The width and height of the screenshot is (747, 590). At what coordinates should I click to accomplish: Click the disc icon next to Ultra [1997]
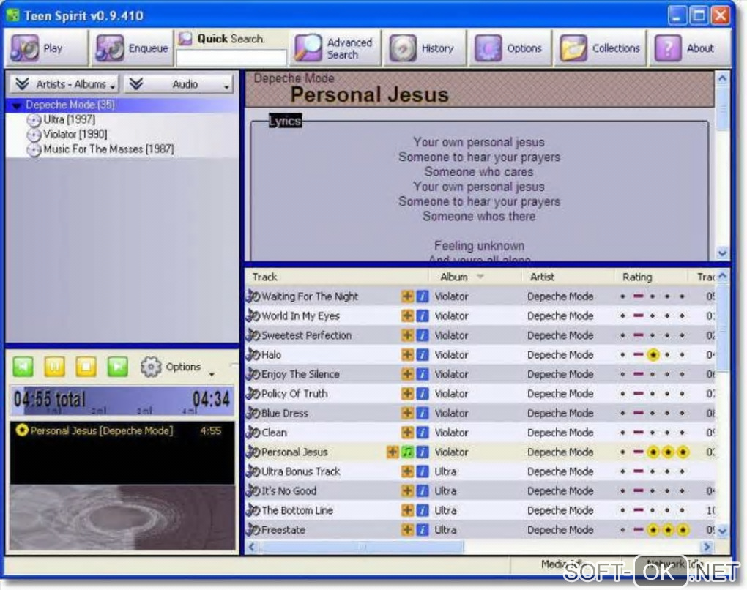34,120
